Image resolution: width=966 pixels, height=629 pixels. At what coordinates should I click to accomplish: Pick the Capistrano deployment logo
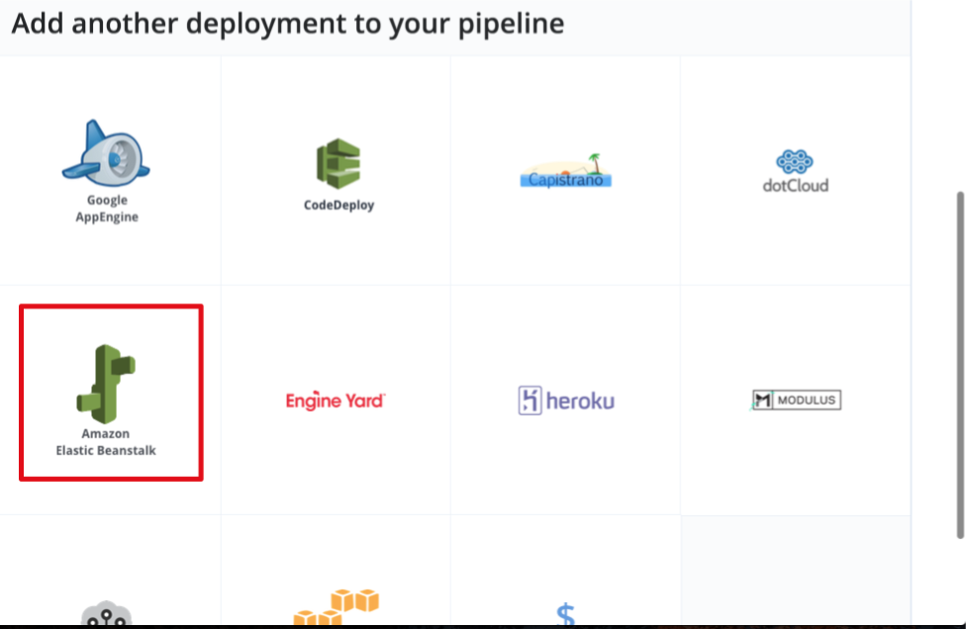pos(565,170)
